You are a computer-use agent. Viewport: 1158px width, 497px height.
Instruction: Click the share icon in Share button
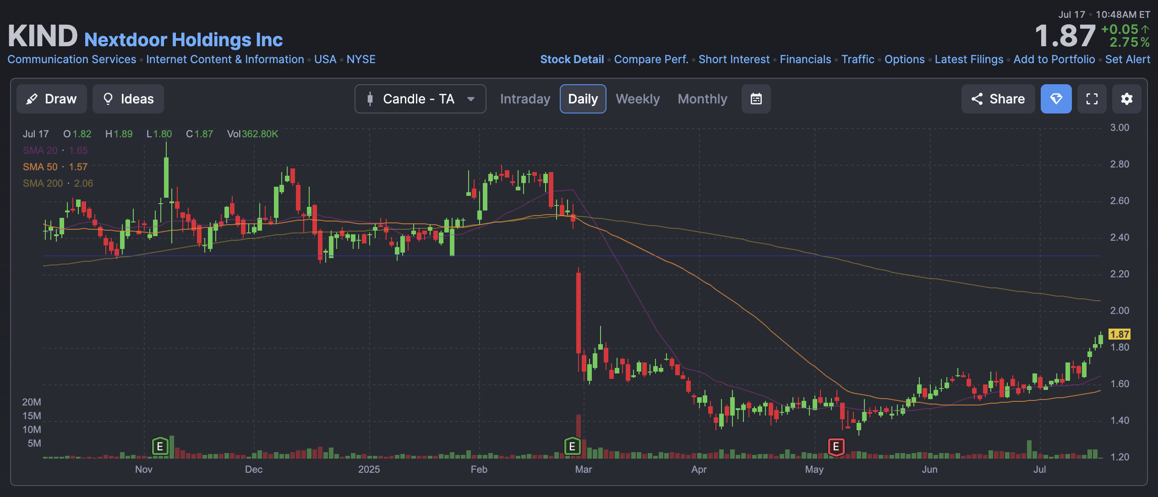[977, 99]
